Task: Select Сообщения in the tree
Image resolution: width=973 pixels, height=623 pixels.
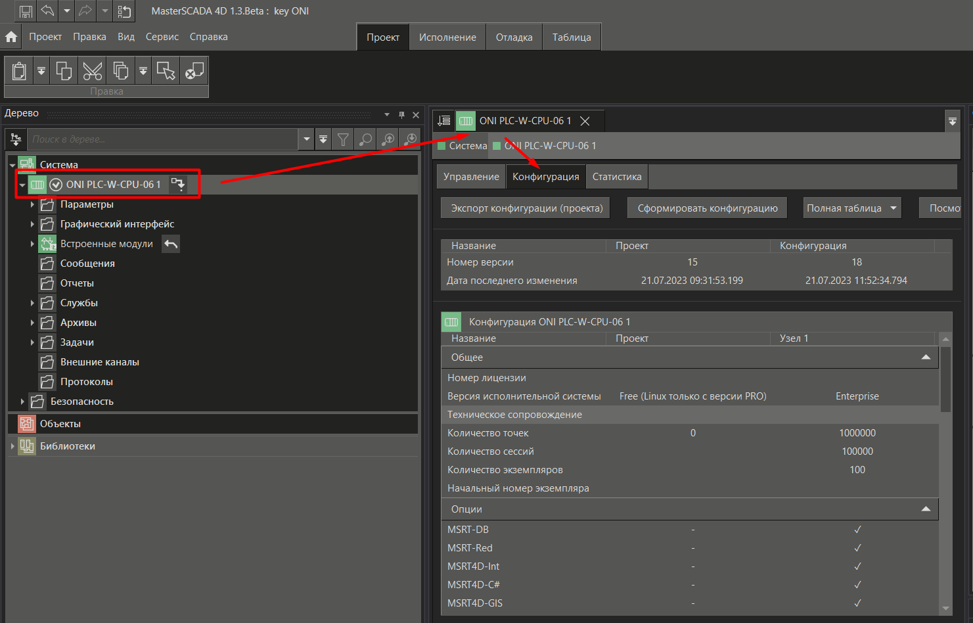Action: (87, 264)
